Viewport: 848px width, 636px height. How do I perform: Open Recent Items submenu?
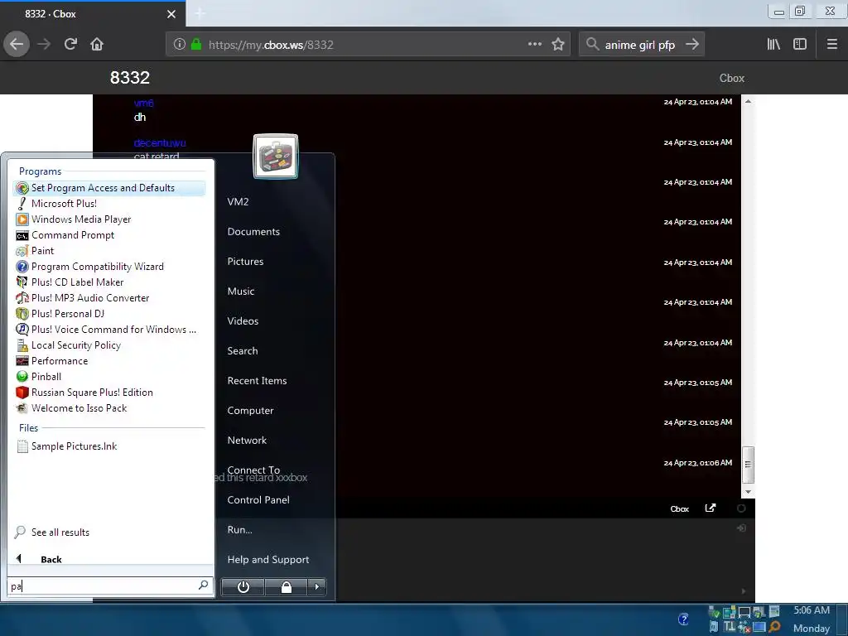257,380
